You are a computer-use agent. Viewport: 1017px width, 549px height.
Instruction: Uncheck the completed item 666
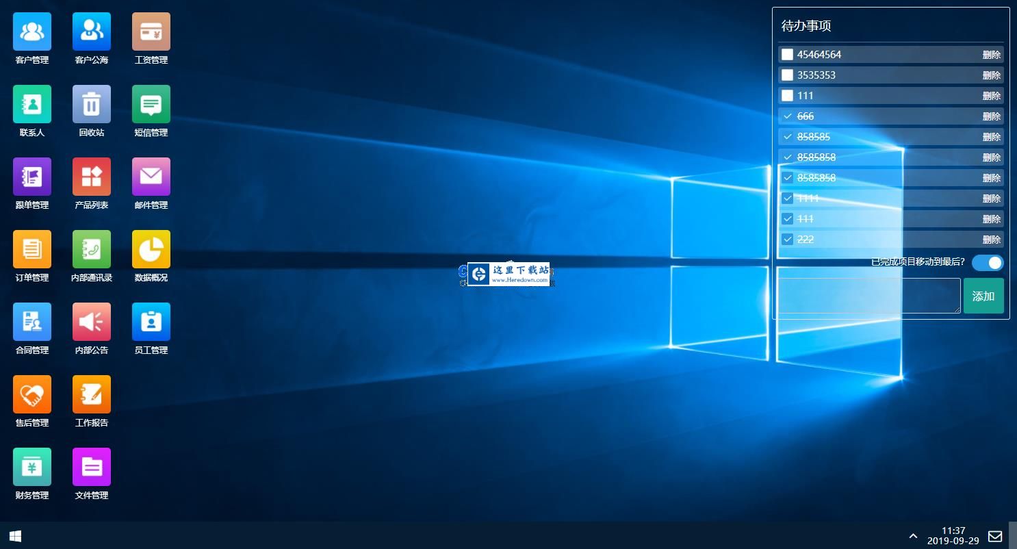coord(787,116)
